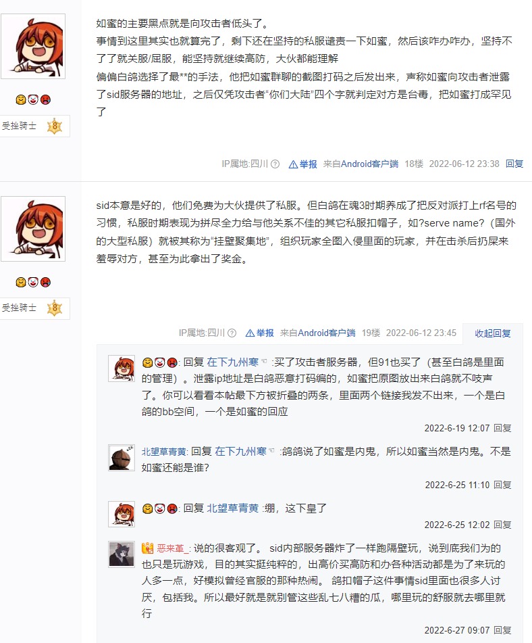Click the IP location help icon on floor 18
This screenshot has width=532, height=643.
(x=275, y=164)
